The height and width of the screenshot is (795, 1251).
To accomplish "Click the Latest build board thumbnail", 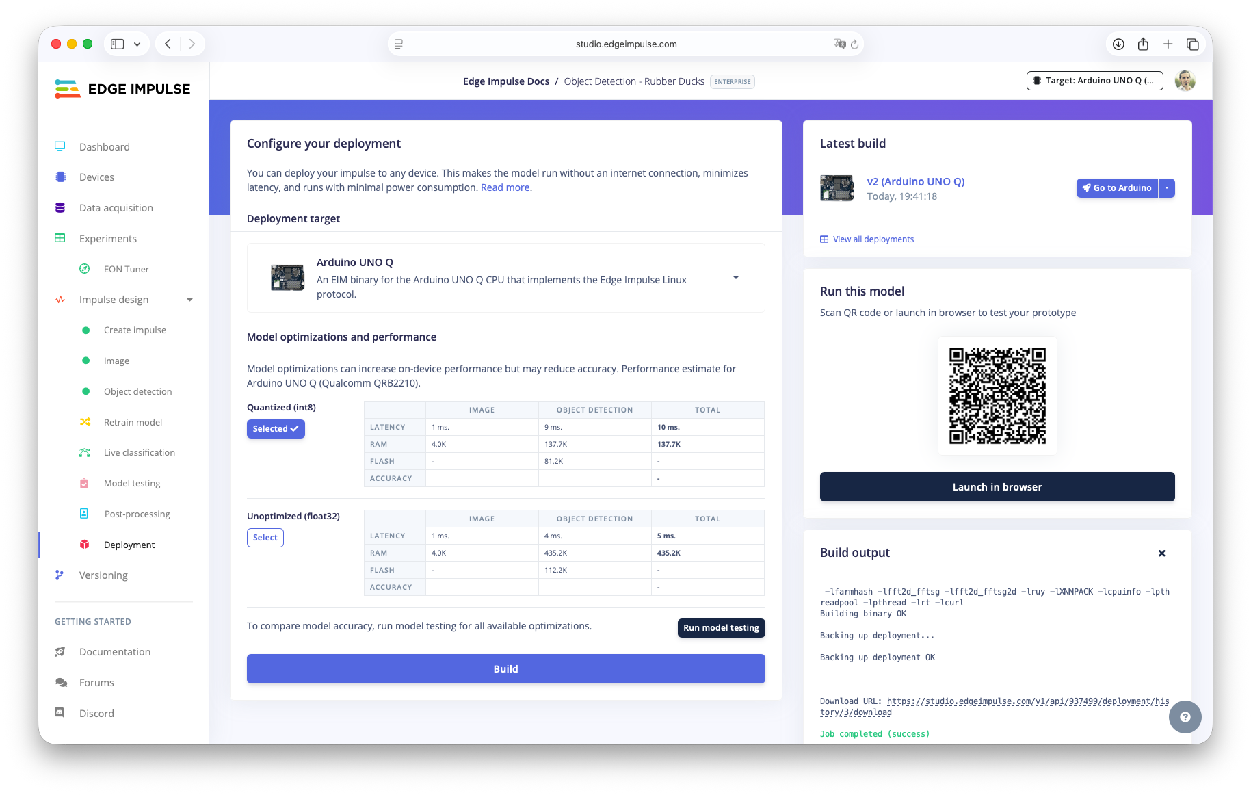I will click(x=837, y=188).
